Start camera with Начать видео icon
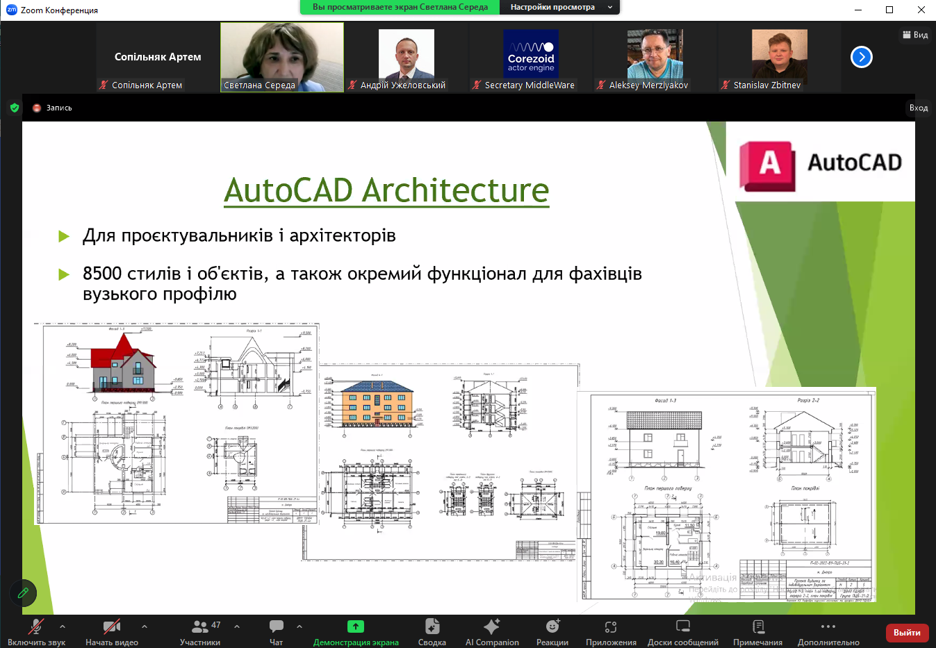Image resolution: width=936 pixels, height=648 pixels. (x=111, y=627)
